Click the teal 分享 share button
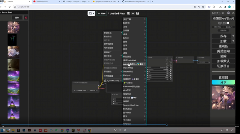 [223, 82]
